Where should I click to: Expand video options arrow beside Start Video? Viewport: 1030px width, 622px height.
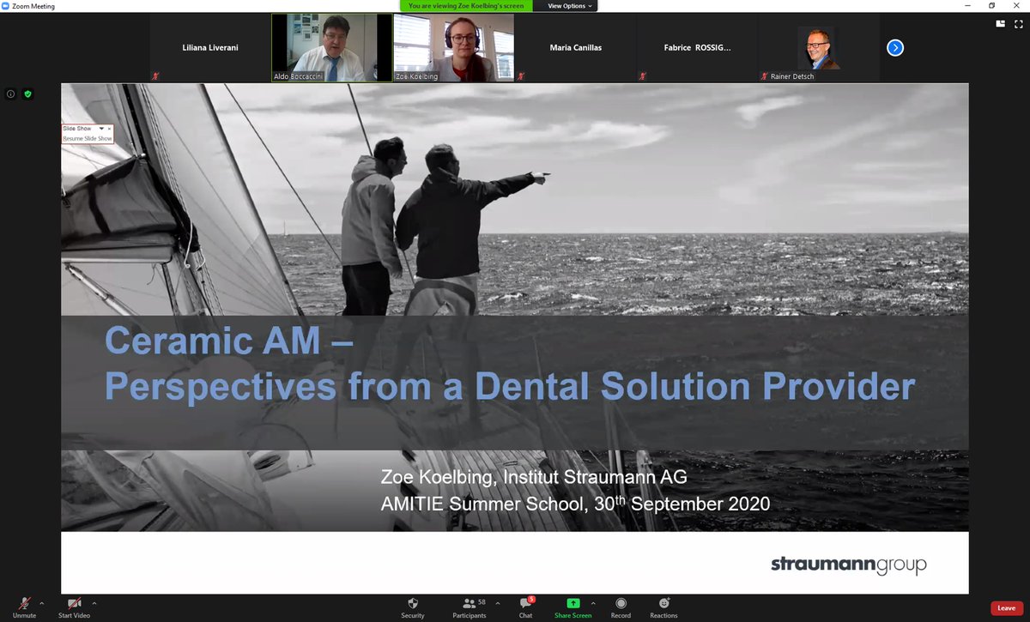click(94, 602)
